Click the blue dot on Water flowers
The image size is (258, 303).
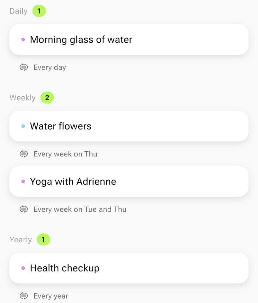coord(23,126)
